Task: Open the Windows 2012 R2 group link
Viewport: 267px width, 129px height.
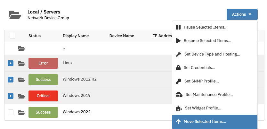Action: 79,79
